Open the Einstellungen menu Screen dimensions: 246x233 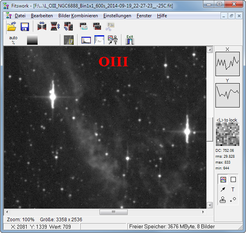tap(117, 16)
